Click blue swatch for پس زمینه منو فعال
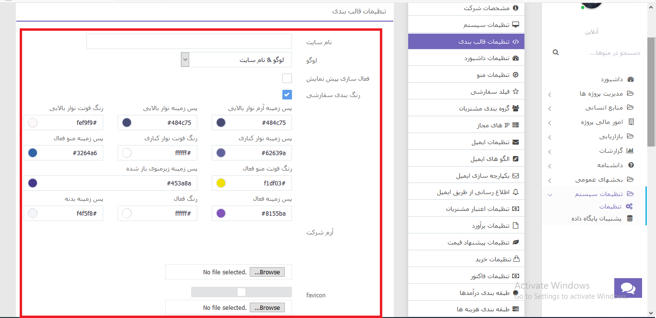Viewport: 656px width, 318px height. pyautogui.click(x=33, y=153)
